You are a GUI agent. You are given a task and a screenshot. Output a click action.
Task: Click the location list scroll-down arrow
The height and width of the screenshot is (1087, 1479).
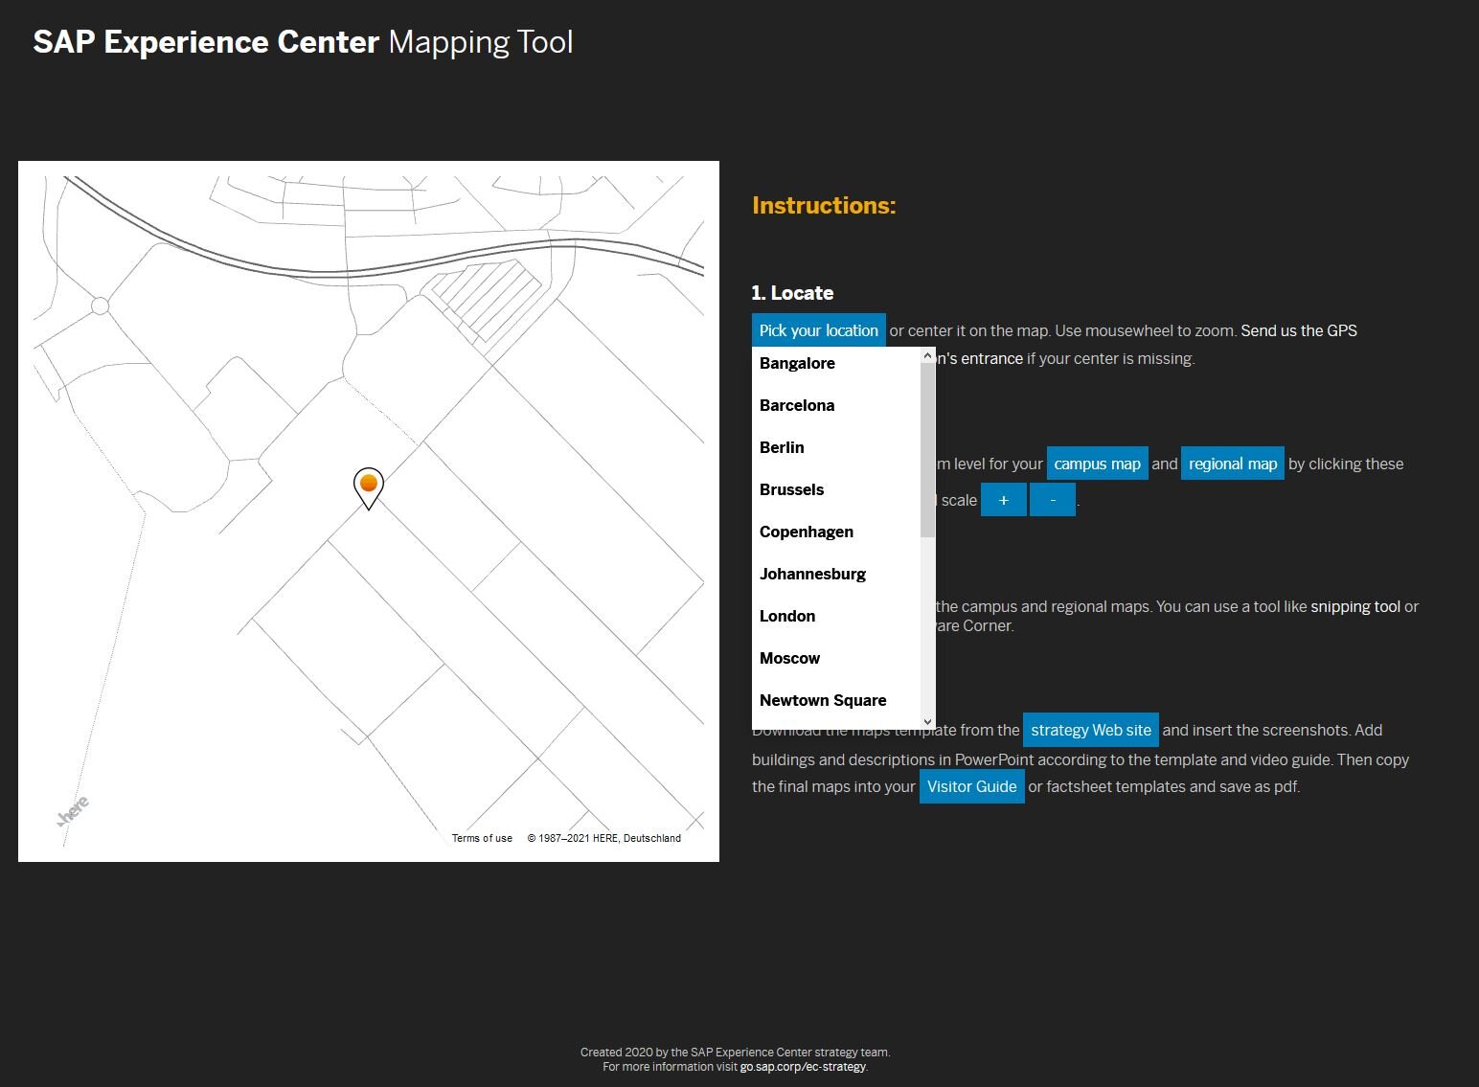tap(927, 721)
